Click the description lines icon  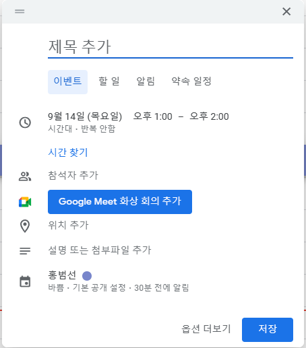pyautogui.click(x=25, y=251)
